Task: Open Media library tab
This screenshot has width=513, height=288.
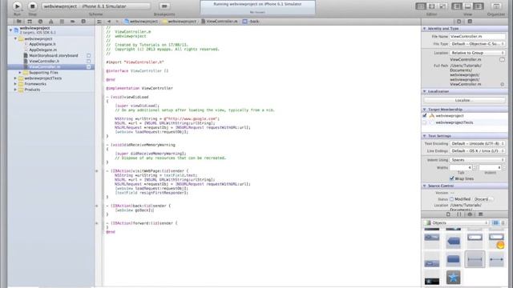Action: 481,214
